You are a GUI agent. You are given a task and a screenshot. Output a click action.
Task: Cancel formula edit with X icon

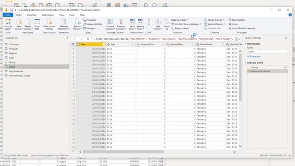75,39
